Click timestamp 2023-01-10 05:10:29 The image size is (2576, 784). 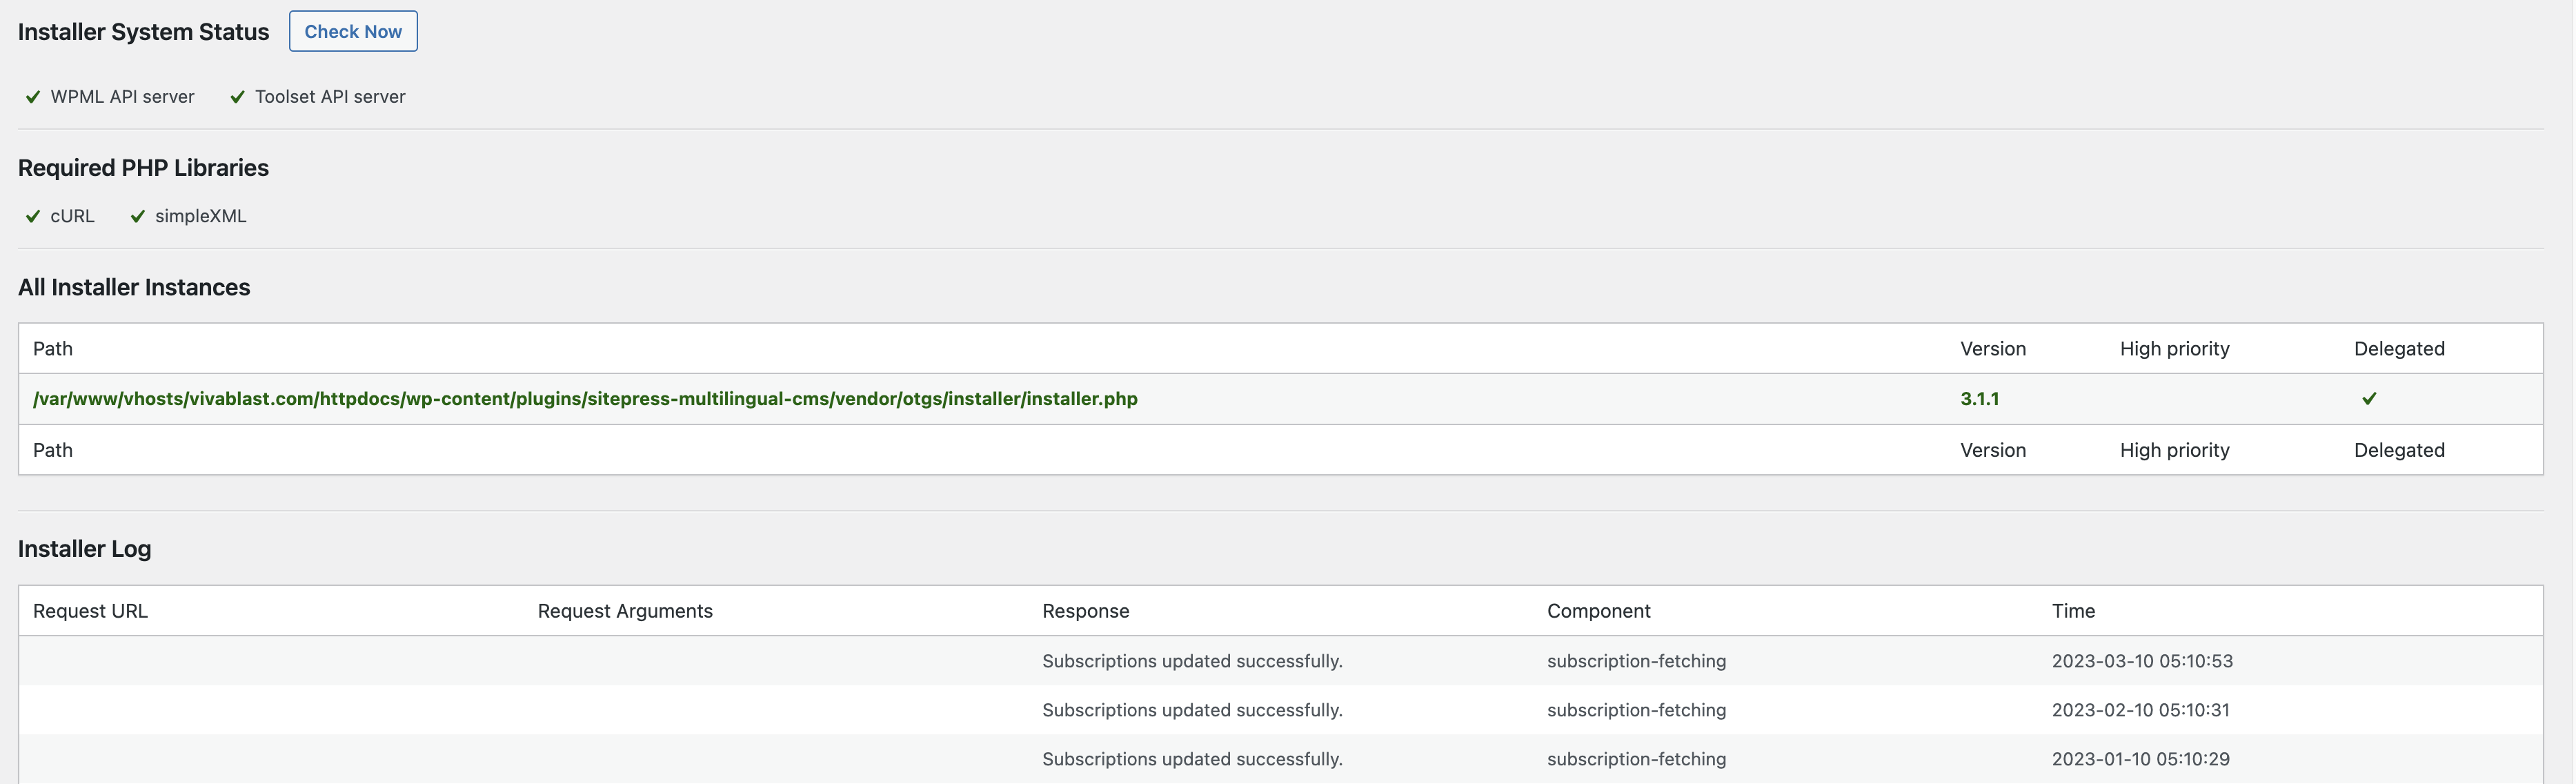tap(2141, 759)
